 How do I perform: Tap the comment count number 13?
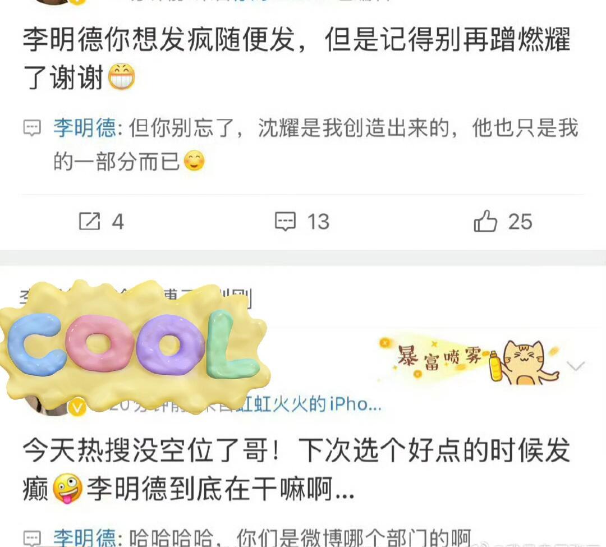tap(318, 222)
